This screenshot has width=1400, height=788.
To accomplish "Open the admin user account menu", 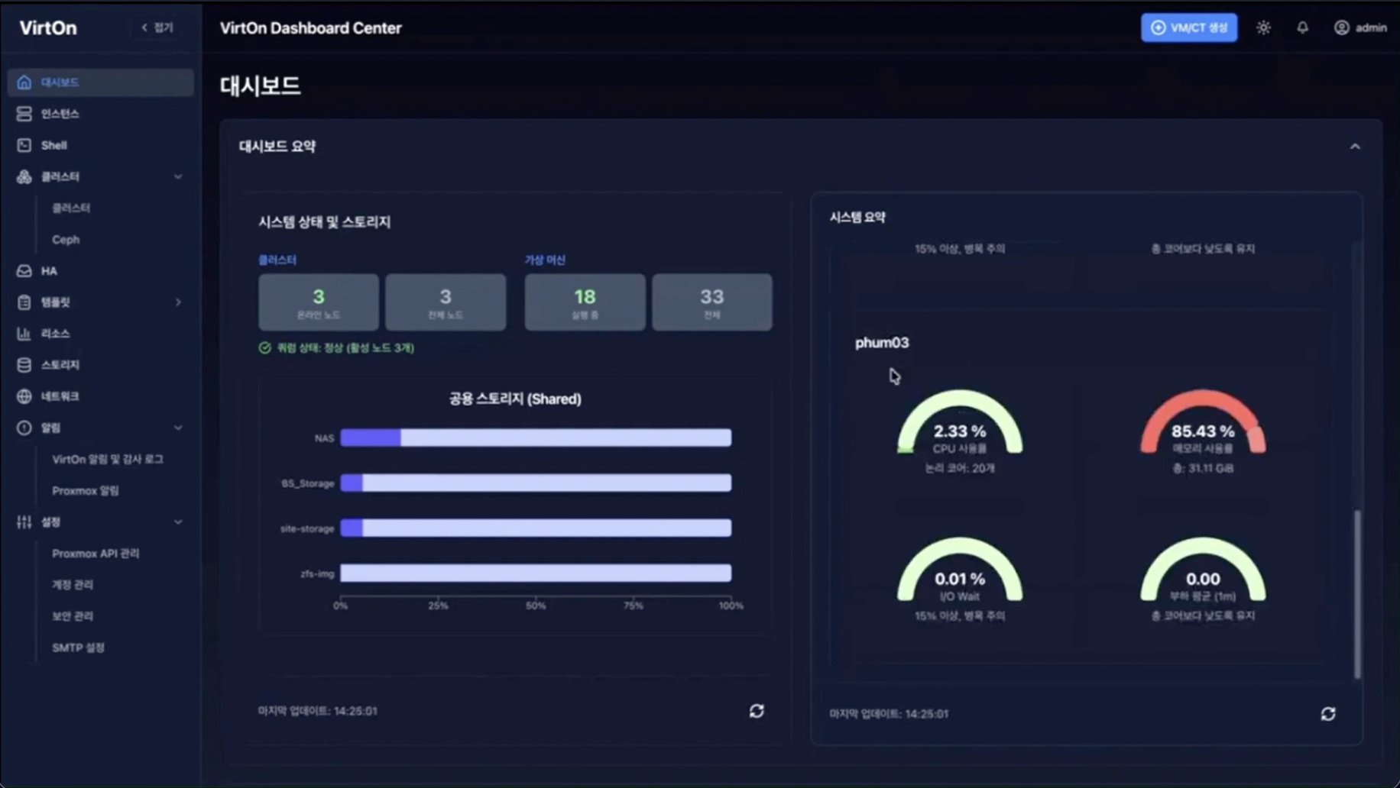I will pos(1360,27).
